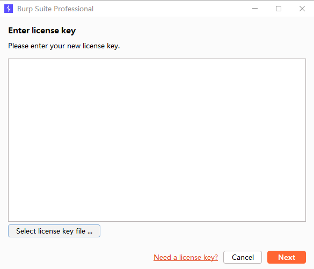Click the square maximize icon in title bar
314x269 pixels.
279,9
